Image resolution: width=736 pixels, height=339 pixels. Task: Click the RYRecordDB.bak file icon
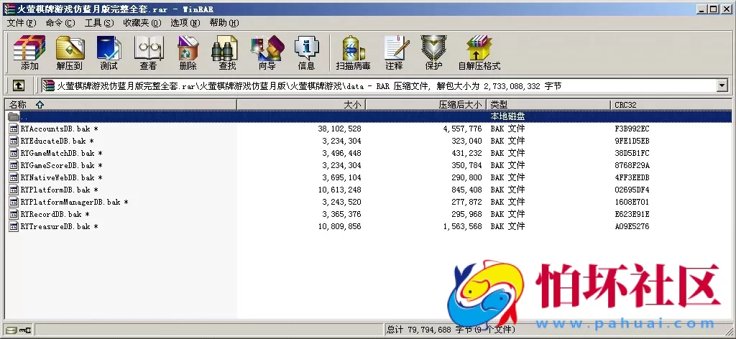tap(14, 214)
